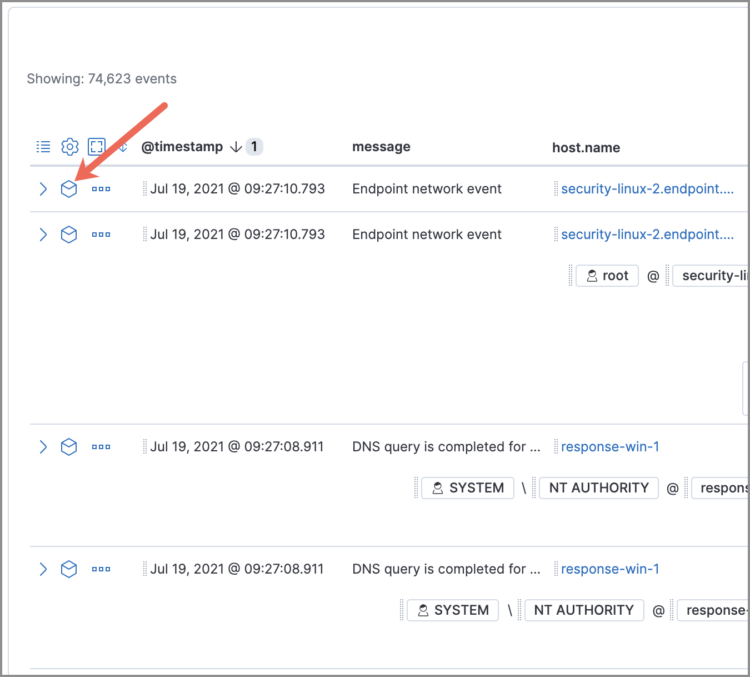Screen dimensions: 750x677
Task: Enter full screen mode for the events table
Action: (x=96, y=146)
